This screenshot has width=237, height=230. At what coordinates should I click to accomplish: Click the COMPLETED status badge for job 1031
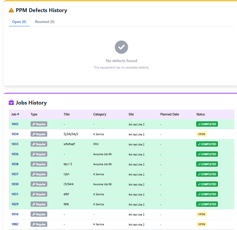click(x=207, y=194)
